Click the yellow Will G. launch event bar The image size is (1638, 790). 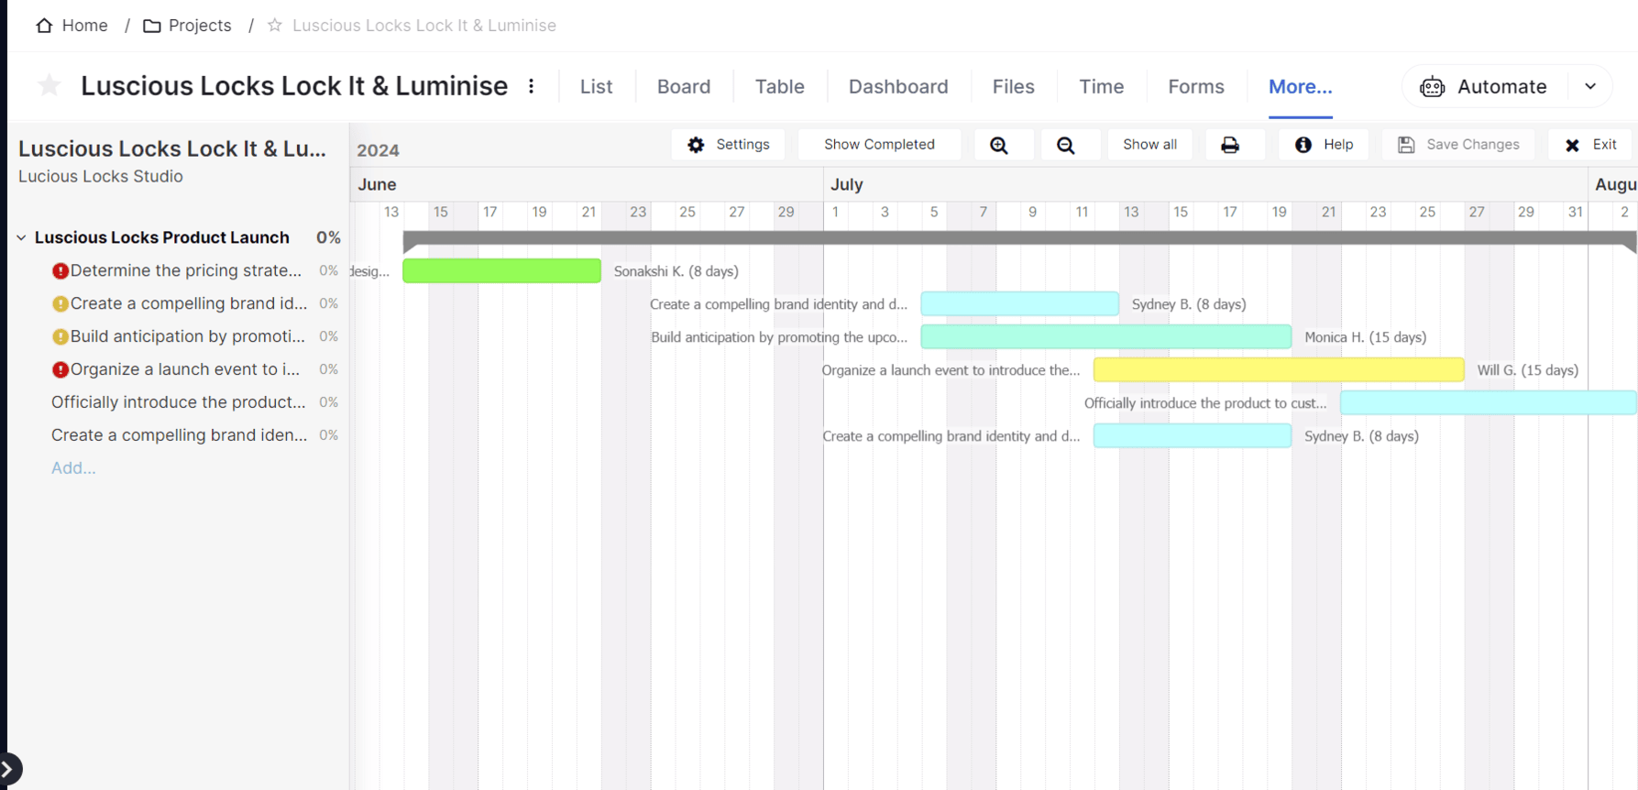1278,370
